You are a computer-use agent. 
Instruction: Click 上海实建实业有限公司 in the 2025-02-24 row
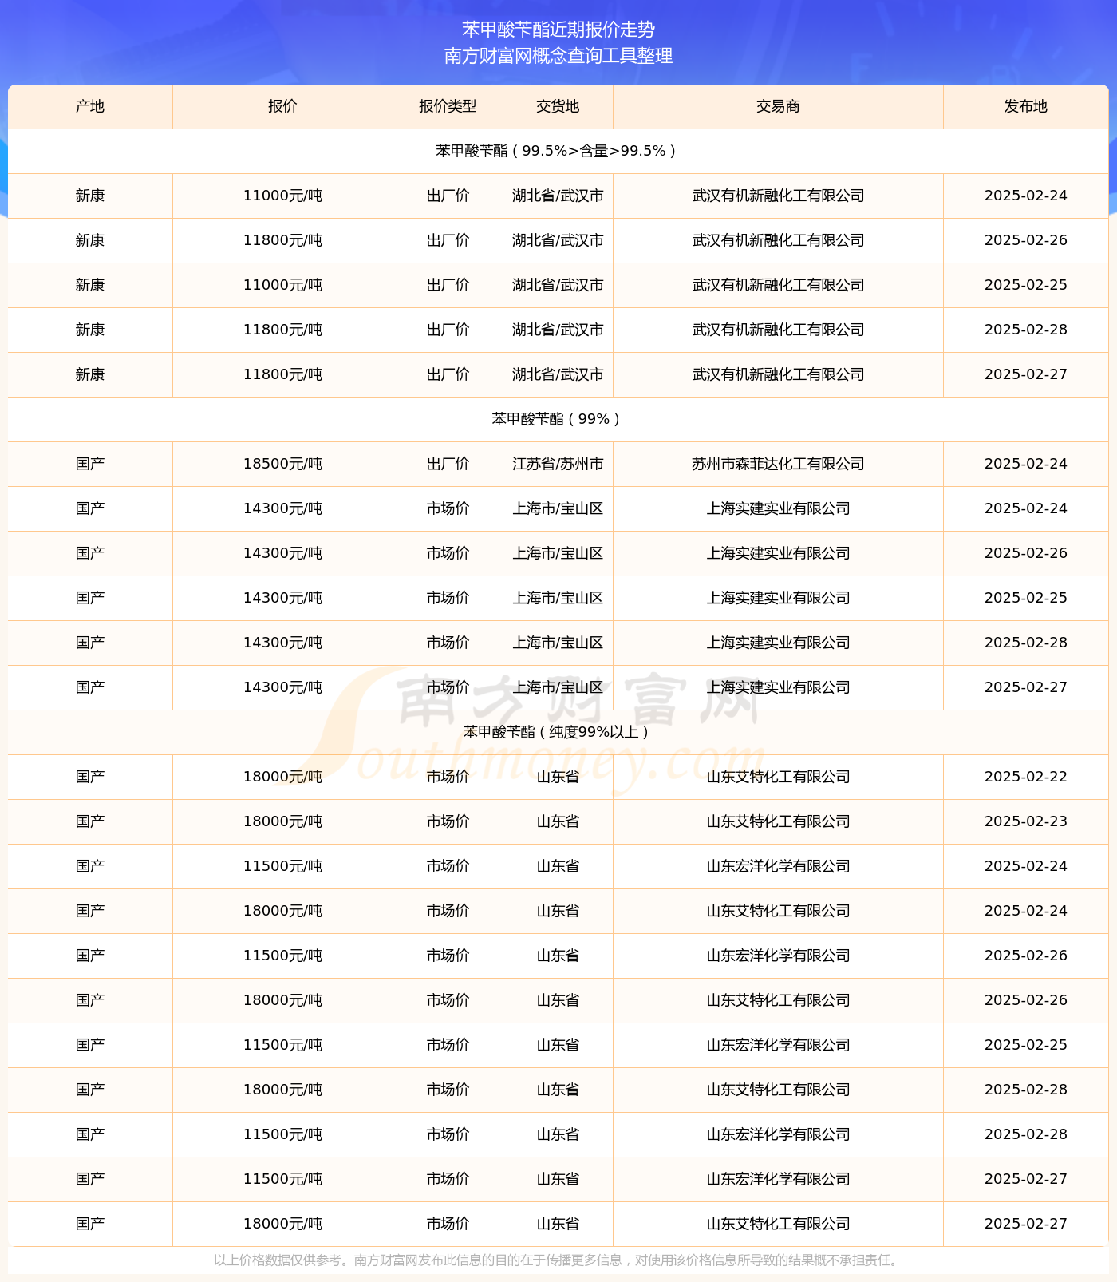coord(778,508)
